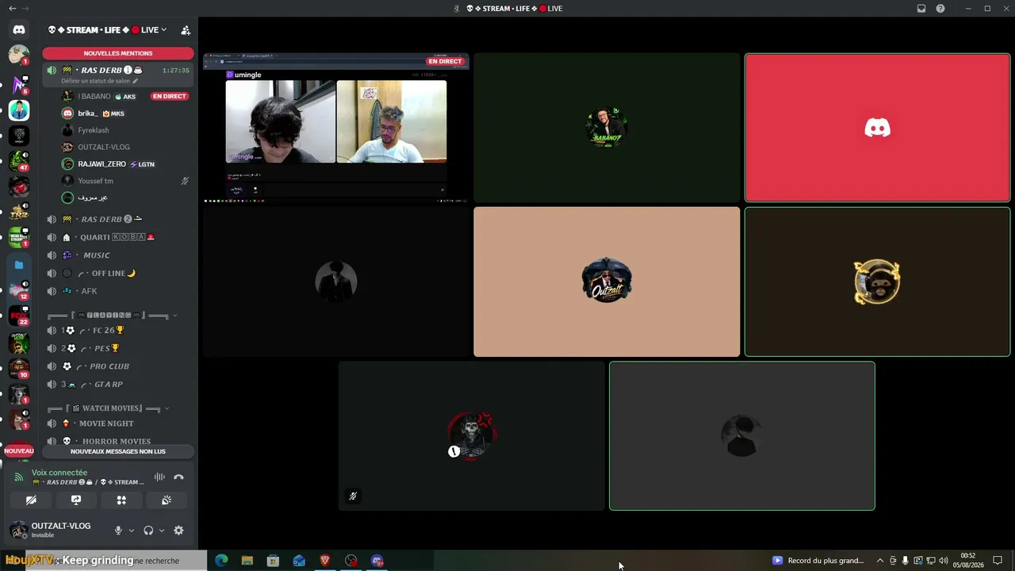Focus the Outzalt avatar video tile
Viewport: 1015px width, 571px height.
pos(607,282)
